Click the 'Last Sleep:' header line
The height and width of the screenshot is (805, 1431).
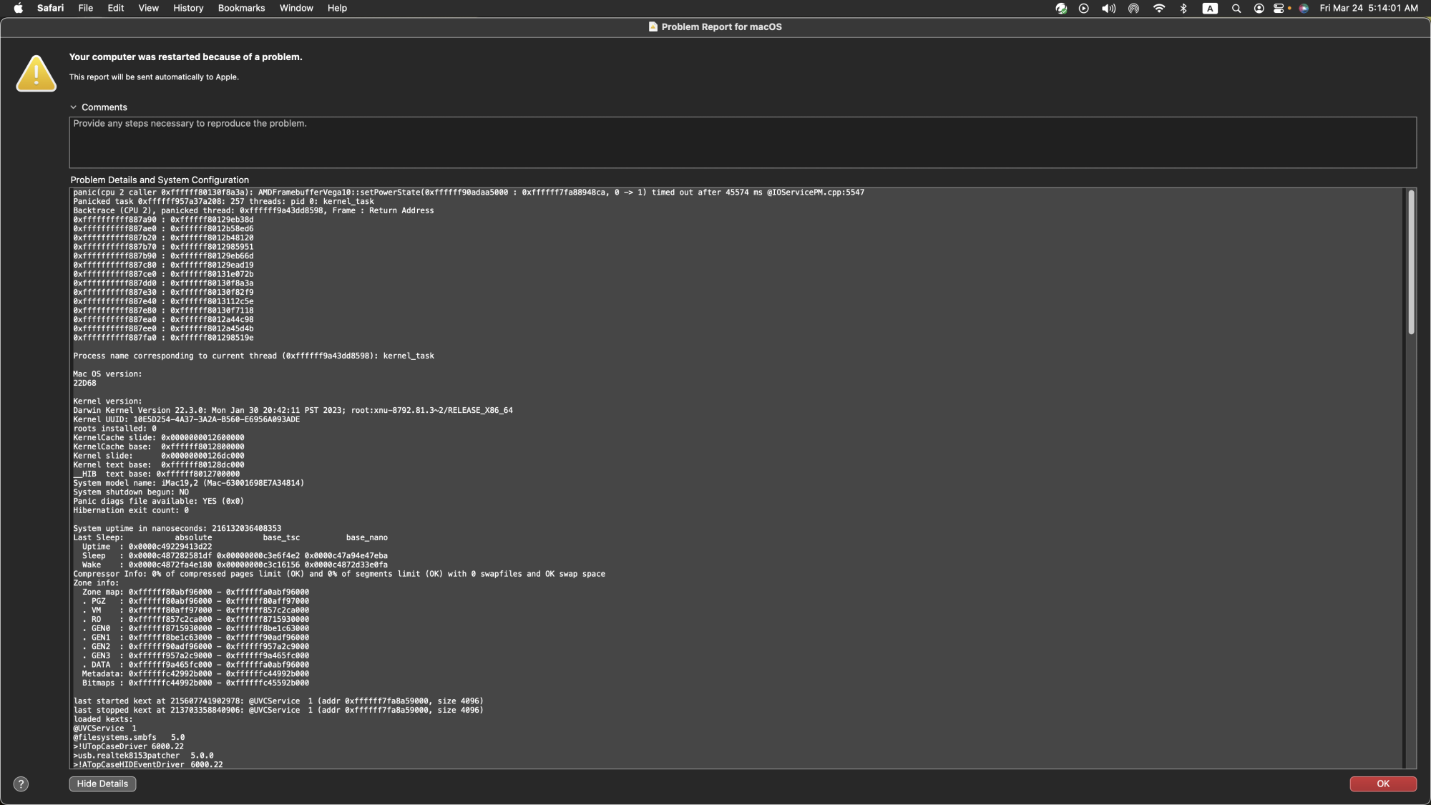230,538
